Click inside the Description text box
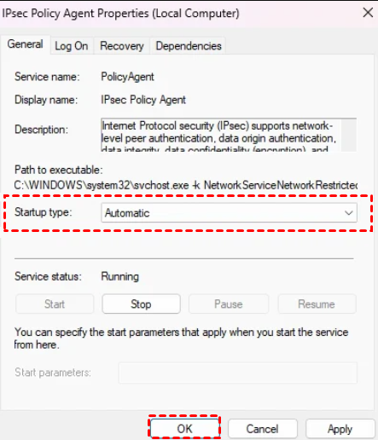This screenshot has height=440, width=378. [x=221, y=135]
